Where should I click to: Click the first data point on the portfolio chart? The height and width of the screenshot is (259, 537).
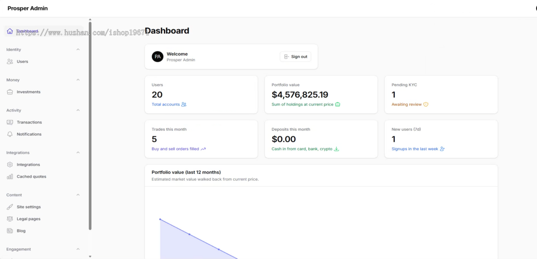click(x=160, y=219)
